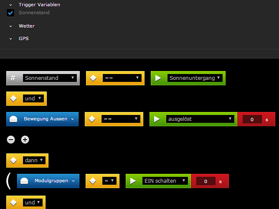Remove condition with the minus button
Screen dimensions: 279x209
pyautogui.click(x=11, y=140)
